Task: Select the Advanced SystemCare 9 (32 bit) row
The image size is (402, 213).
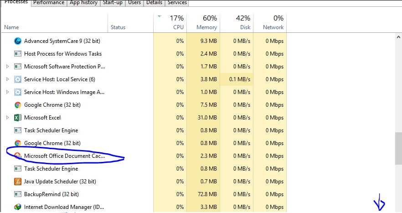Action: (144, 41)
